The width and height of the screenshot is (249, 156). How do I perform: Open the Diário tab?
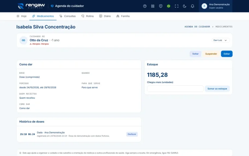pyautogui.click(x=105, y=16)
